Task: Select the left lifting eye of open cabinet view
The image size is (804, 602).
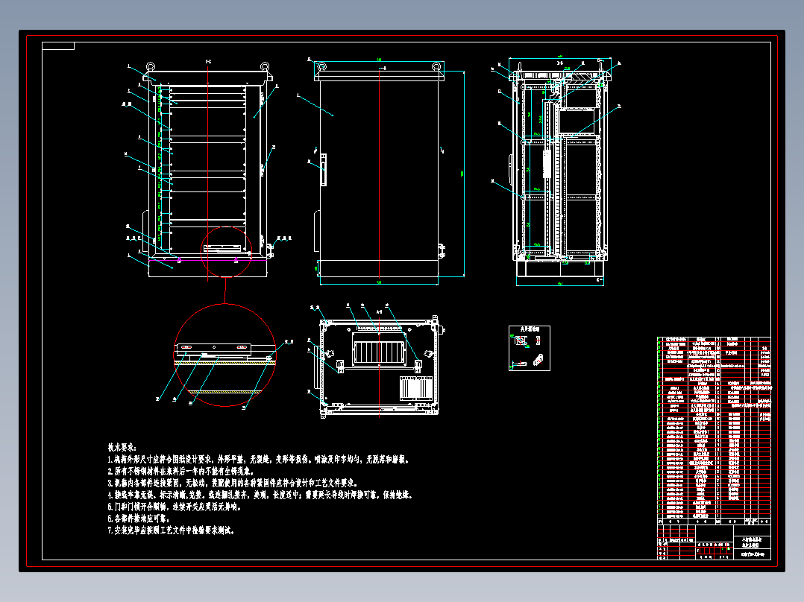Action: 150,66
